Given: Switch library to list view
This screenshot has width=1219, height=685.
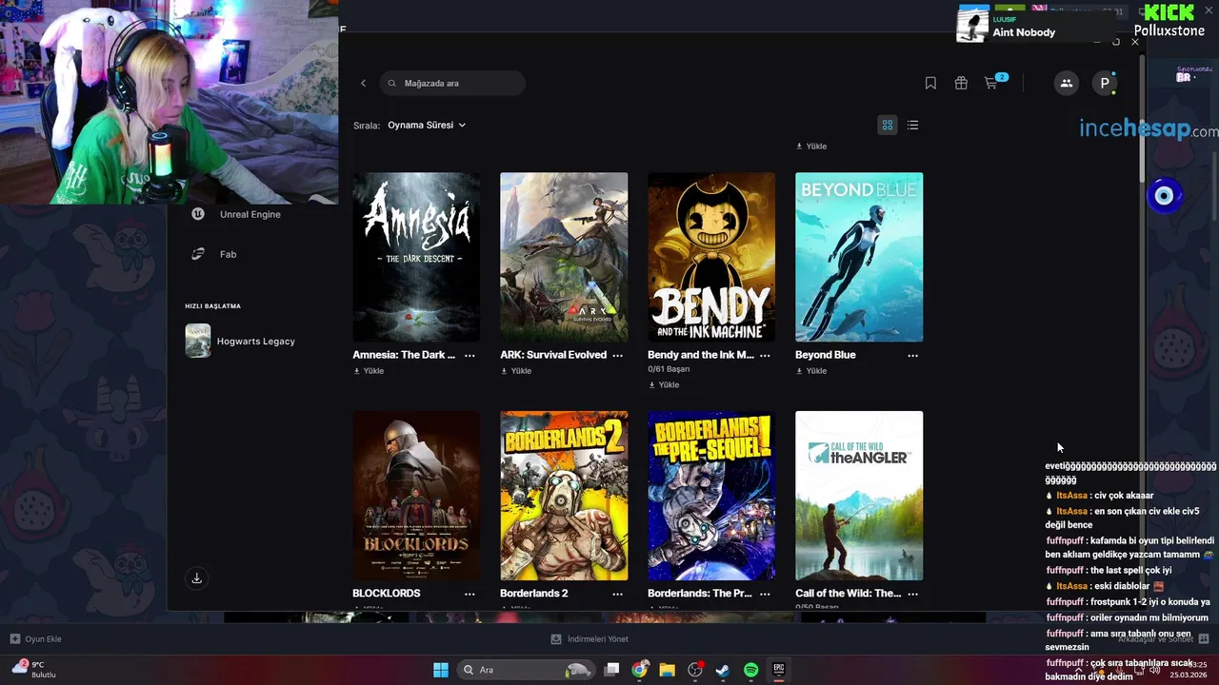Looking at the screenshot, I should coord(912,125).
